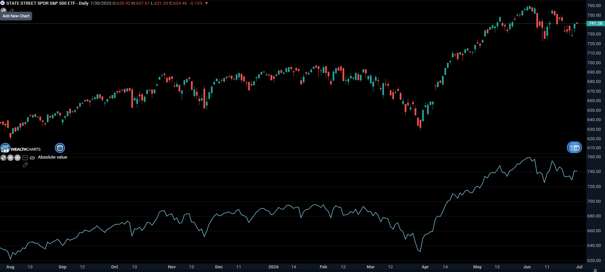Click the Add New Chart tooltip button

16,16
